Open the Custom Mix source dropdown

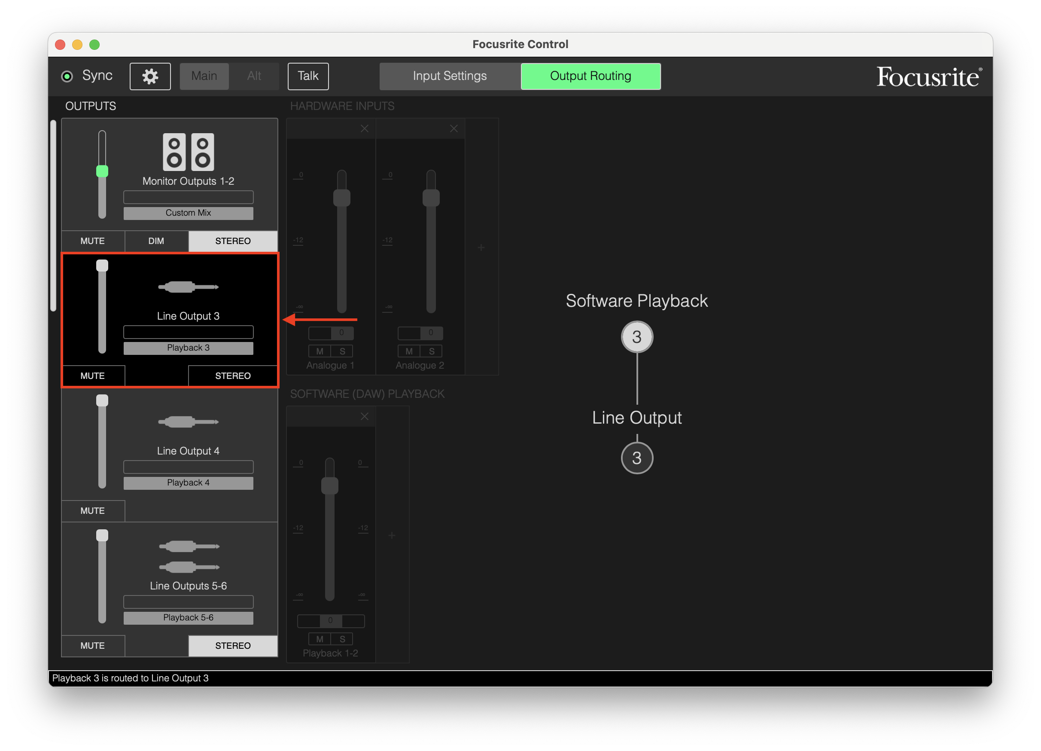188,213
